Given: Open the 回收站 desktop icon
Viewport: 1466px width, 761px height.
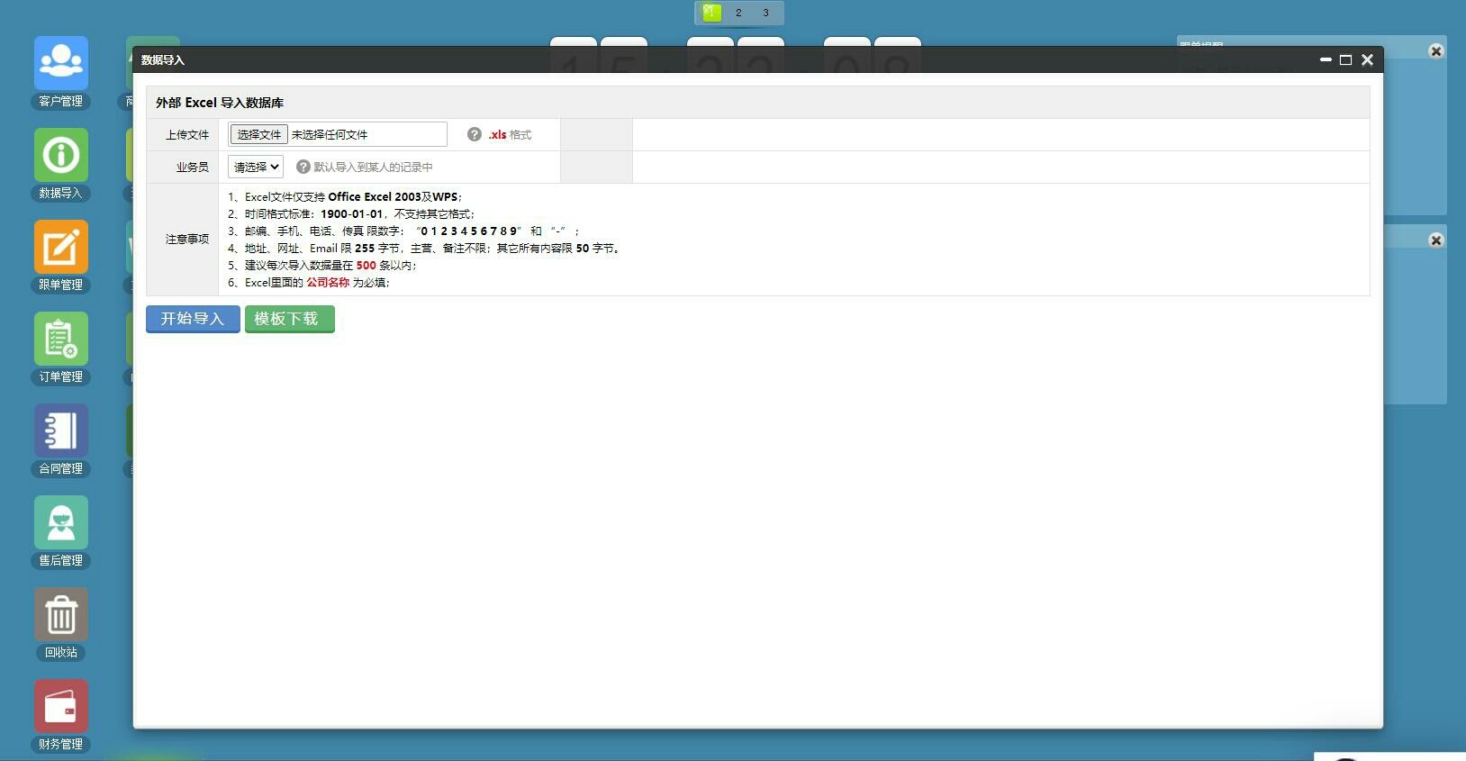Looking at the screenshot, I should coord(61,614).
